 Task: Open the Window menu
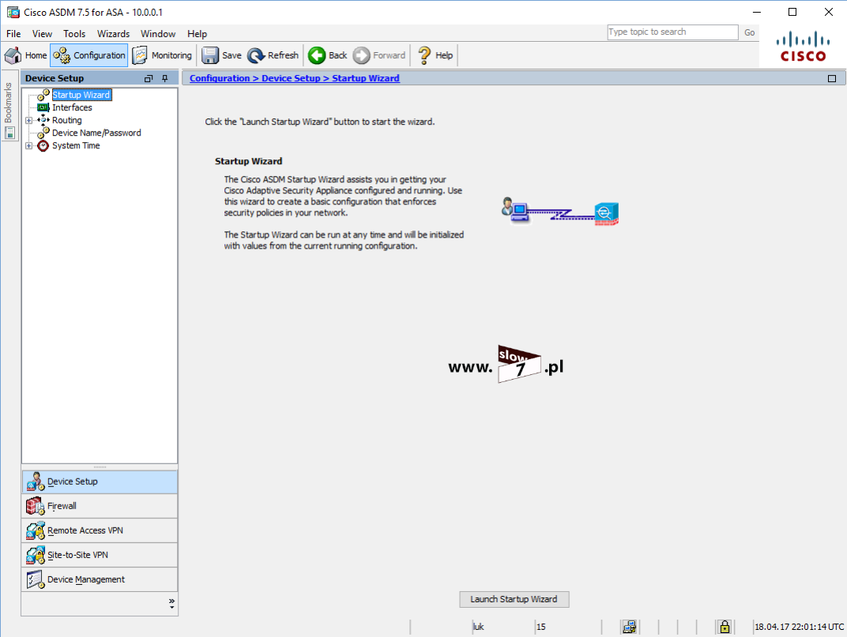[158, 33]
